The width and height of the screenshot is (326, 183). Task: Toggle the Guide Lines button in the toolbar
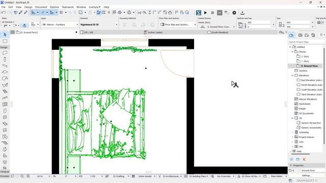pos(33,13)
